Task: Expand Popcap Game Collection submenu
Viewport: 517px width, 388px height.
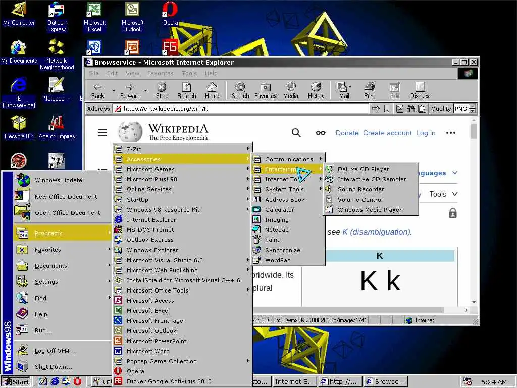Action: (182, 361)
